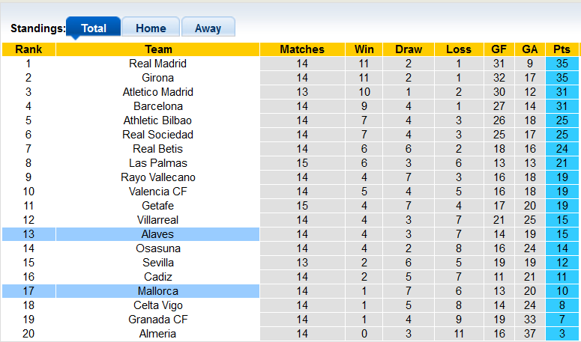Switch to the Home standings tab
The image size is (581, 342).
[151, 28]
